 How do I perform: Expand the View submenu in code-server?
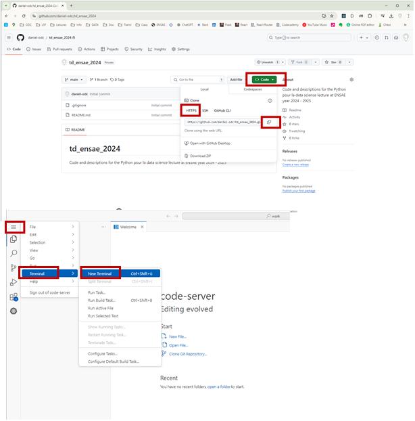click(50, 250)
